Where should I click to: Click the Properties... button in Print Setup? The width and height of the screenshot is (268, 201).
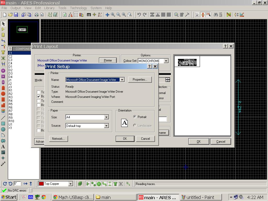click(x=140, y=80)
